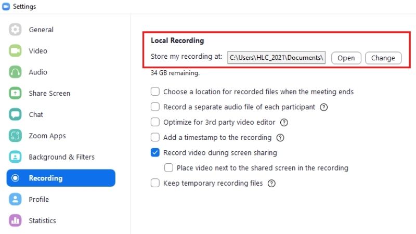Enable Add a timestamp to the recording

155,137
